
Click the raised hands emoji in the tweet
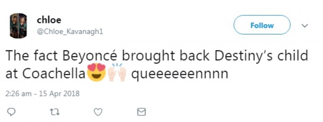click(x=118, y=72)
